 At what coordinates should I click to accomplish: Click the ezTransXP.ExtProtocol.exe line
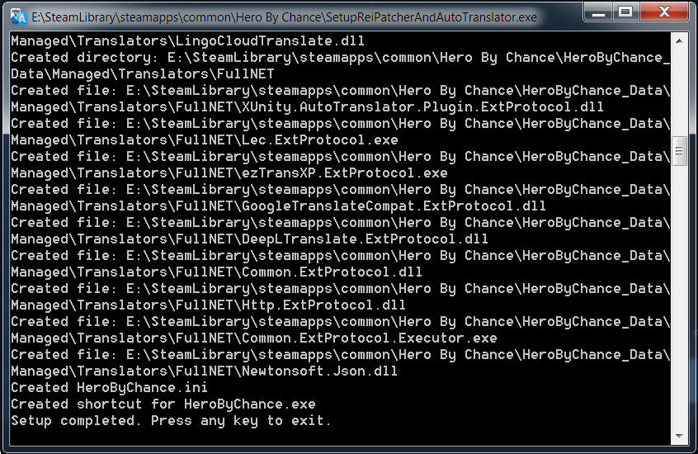pos(229,173)
